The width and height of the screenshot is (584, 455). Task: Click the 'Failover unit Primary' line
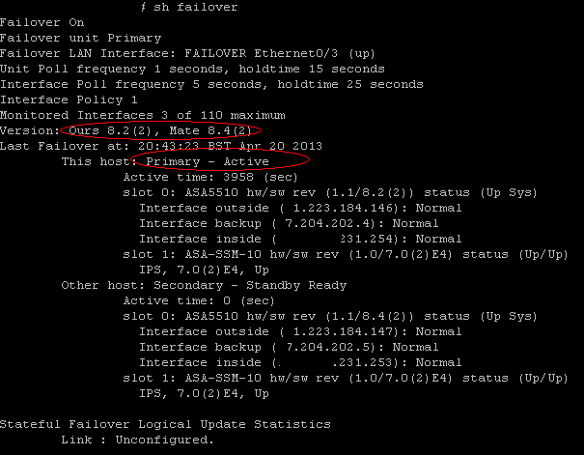[80, 38]
